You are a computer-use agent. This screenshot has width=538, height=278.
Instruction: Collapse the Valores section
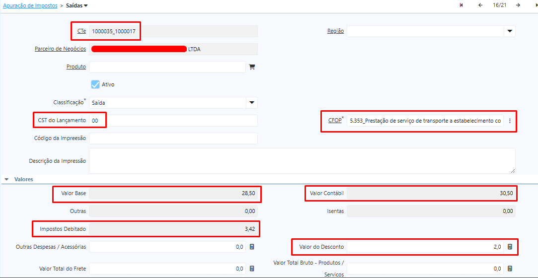pyautogui.click(x=7, y=179)
